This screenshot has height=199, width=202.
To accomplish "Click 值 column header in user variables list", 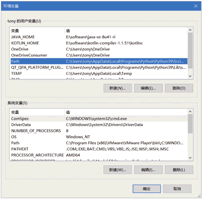I will 126,31.
